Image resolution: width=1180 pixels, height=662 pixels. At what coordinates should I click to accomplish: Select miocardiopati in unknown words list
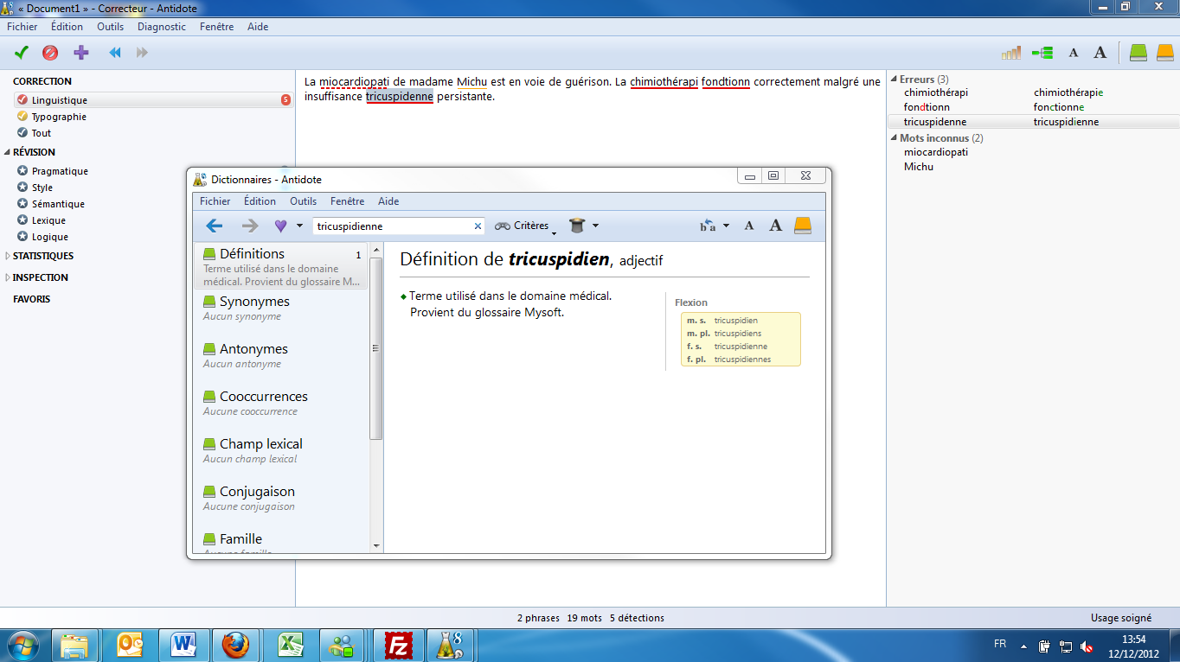pos(935,152)
